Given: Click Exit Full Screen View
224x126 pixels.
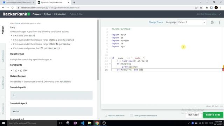Looking at the screenshot, I should 207,14.
